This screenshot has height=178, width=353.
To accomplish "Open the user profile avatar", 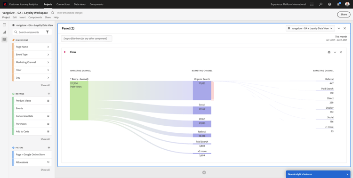I will point(347,4).
